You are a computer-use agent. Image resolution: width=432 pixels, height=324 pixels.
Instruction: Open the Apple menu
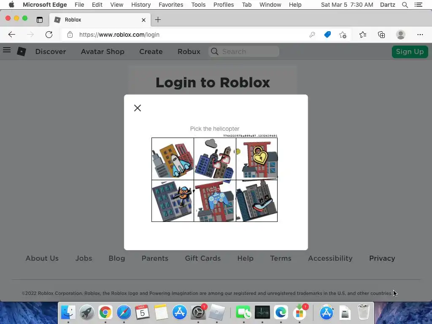[11, 5]
